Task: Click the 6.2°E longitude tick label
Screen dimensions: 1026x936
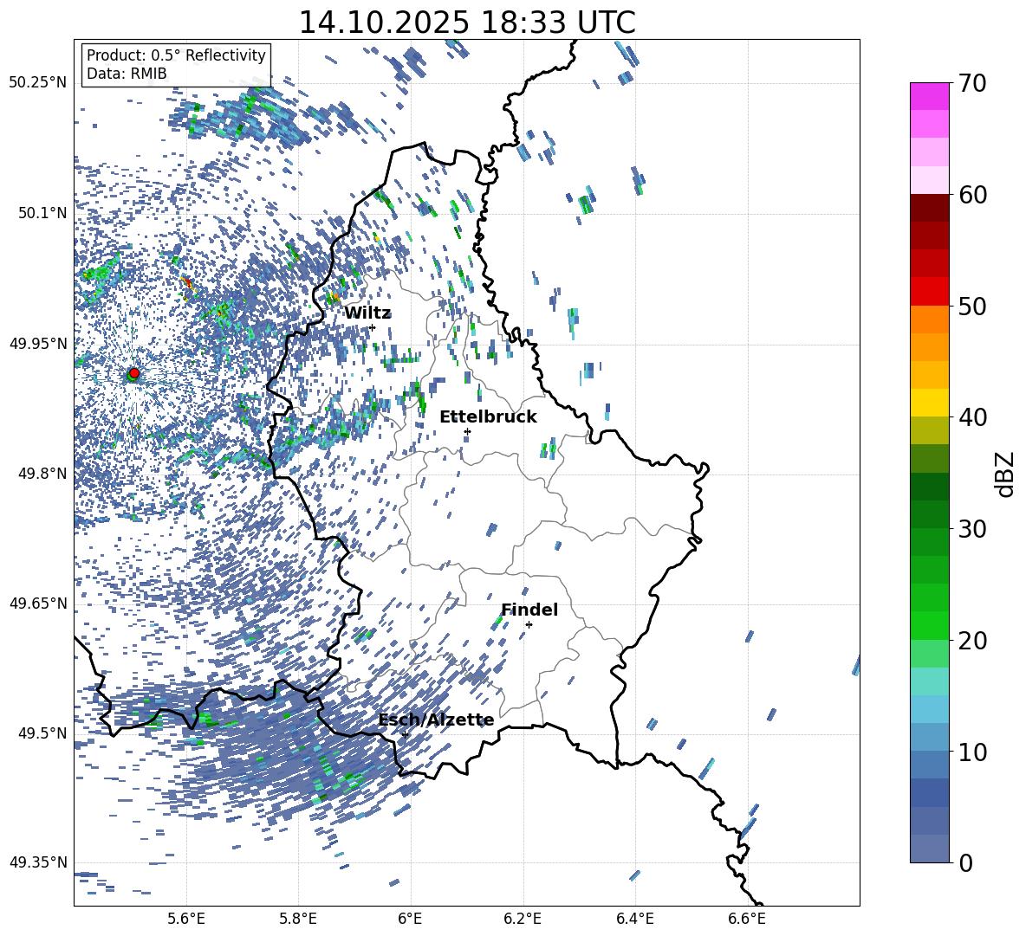Action: click(x=523, y=917)
